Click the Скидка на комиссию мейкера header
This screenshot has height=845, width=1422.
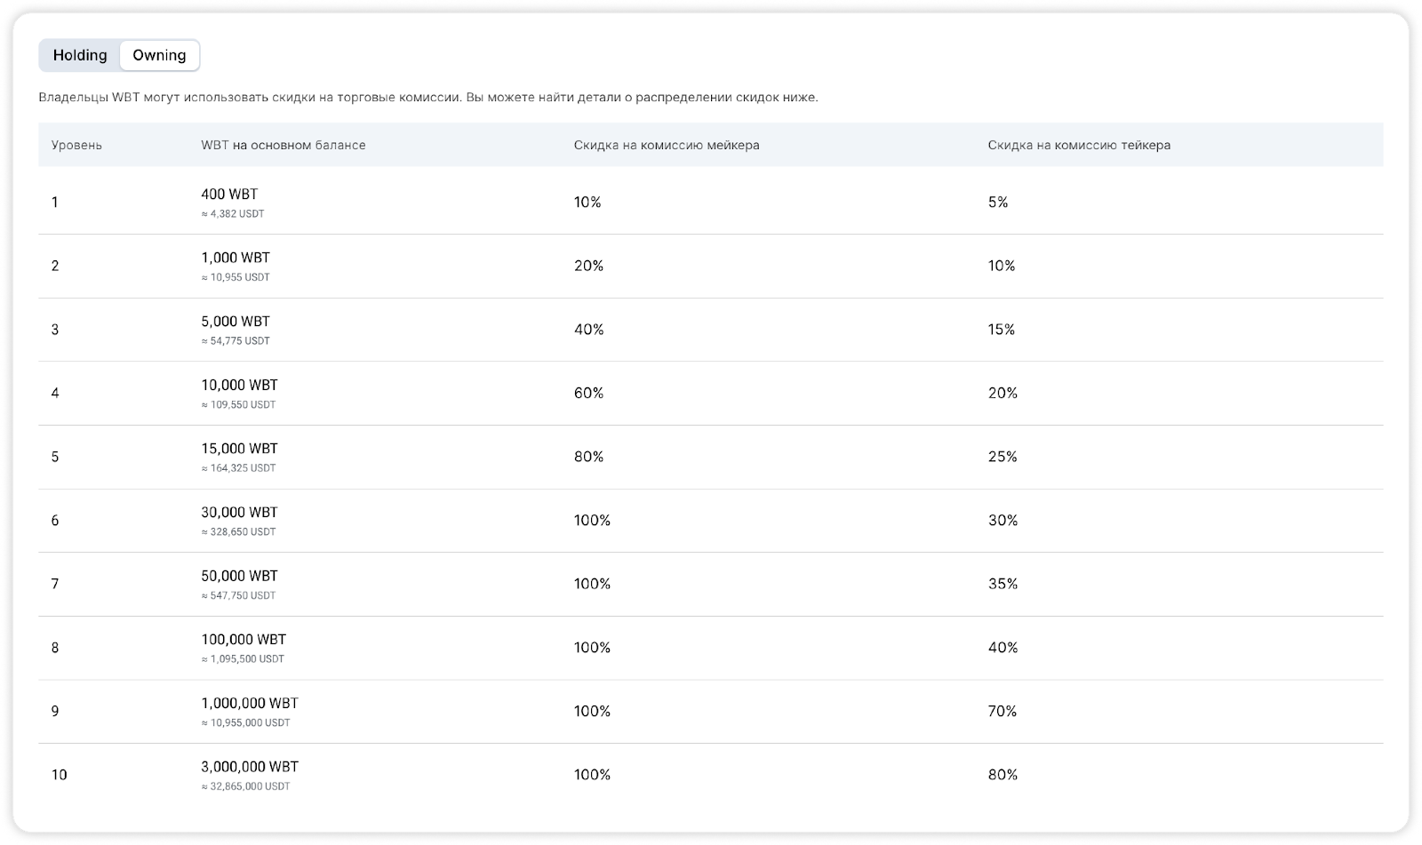[x=667, y=145]
